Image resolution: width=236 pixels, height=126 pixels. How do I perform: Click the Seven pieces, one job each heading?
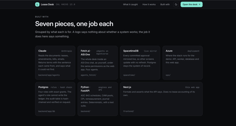pos(74,24)
